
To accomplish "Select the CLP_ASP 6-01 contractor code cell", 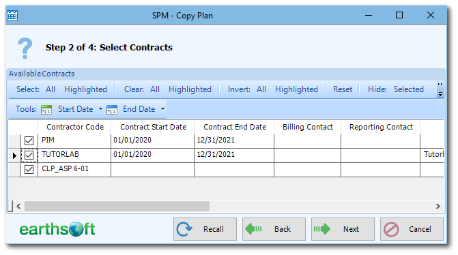I will coord(74,170).
